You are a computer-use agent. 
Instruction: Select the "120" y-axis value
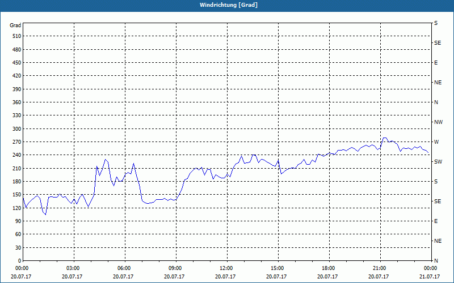pos(17,208)
